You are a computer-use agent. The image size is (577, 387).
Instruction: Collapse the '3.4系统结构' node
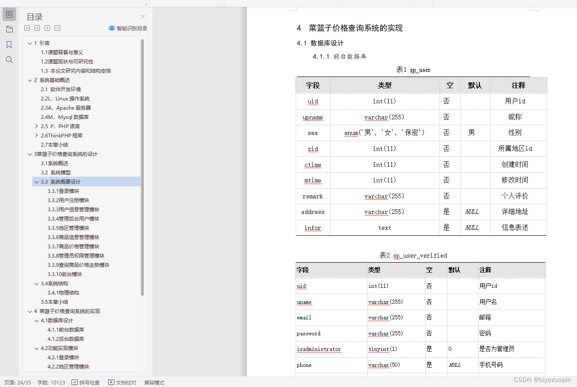(x=37, y=284)
